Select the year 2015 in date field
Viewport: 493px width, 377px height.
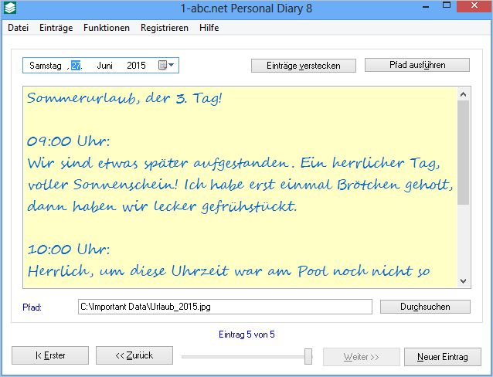tap(136, 66)
